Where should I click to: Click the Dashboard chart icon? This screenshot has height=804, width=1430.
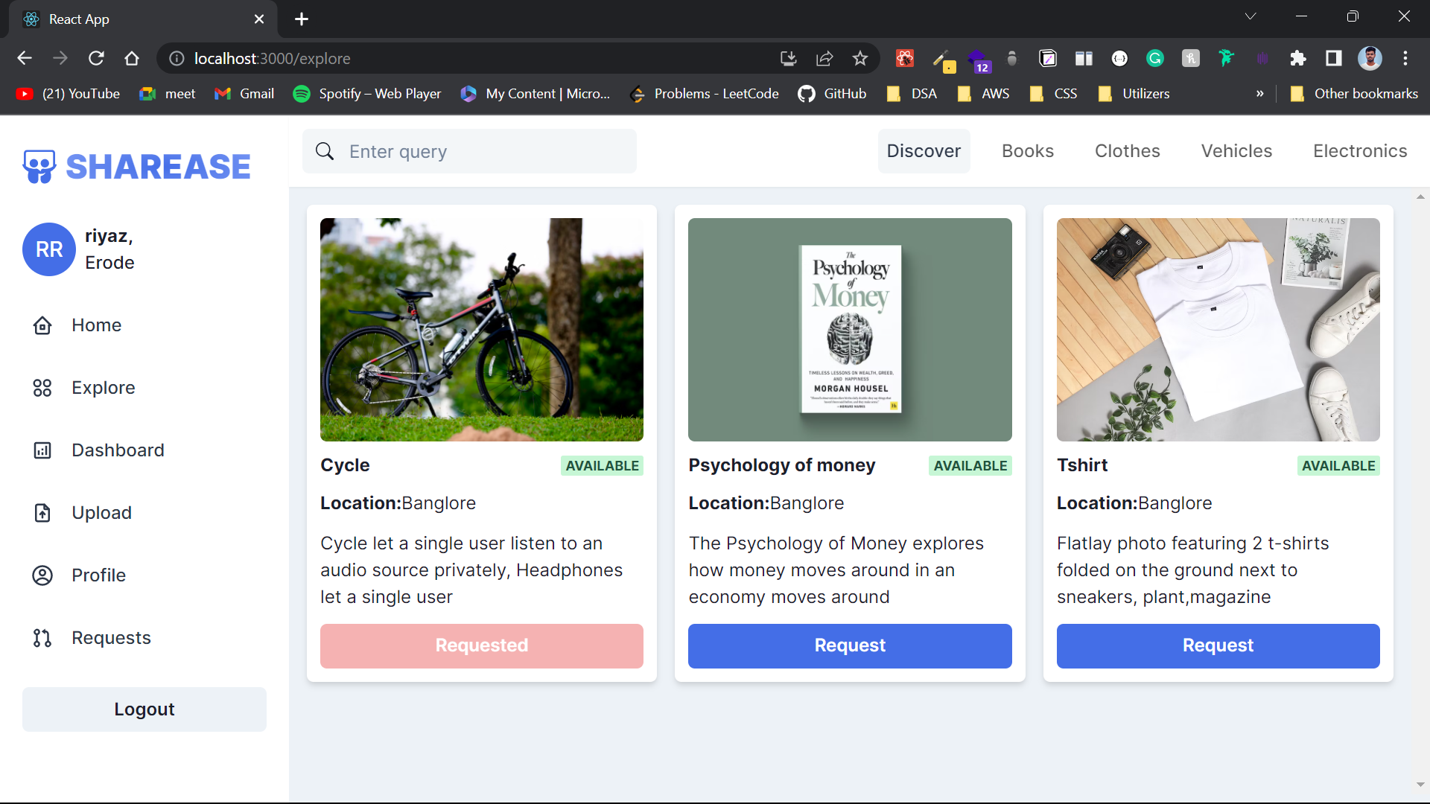click(x=42, y=450)
